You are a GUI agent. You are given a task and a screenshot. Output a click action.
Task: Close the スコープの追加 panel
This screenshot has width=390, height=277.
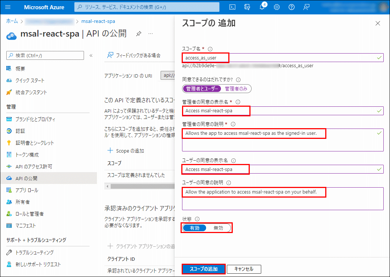(x=377, y=23)
